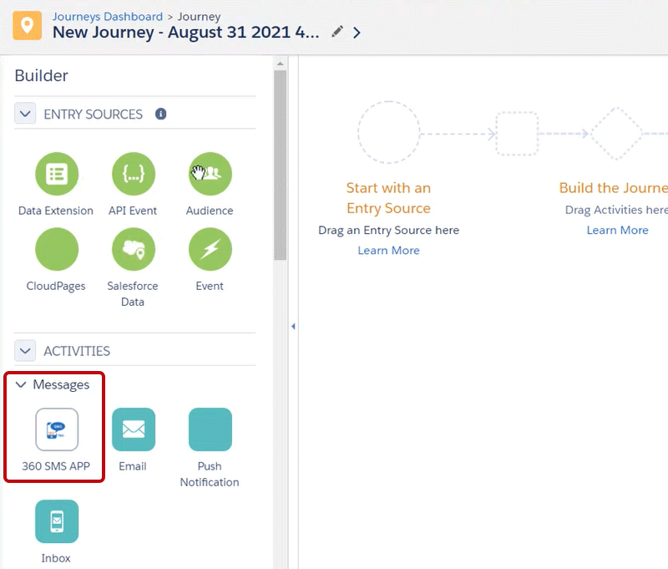
Task: Click Learn More under Entry Source
Action: [x=388, y=251]
